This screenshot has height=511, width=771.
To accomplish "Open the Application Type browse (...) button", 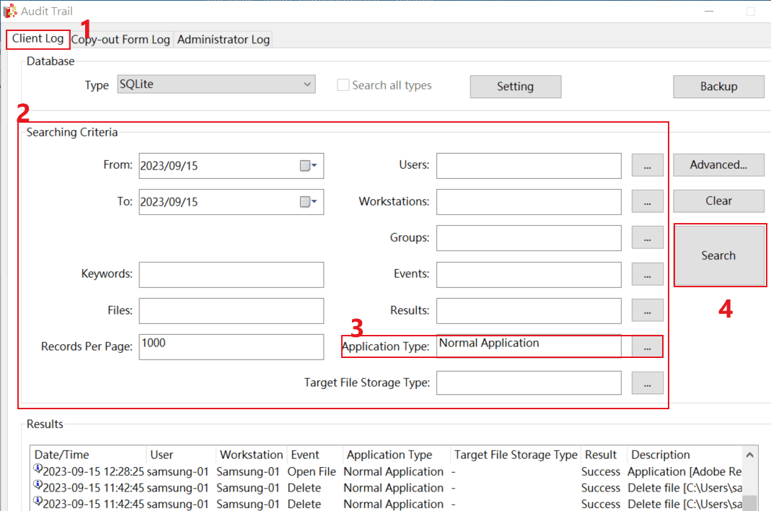I will (x=647, y=346).
